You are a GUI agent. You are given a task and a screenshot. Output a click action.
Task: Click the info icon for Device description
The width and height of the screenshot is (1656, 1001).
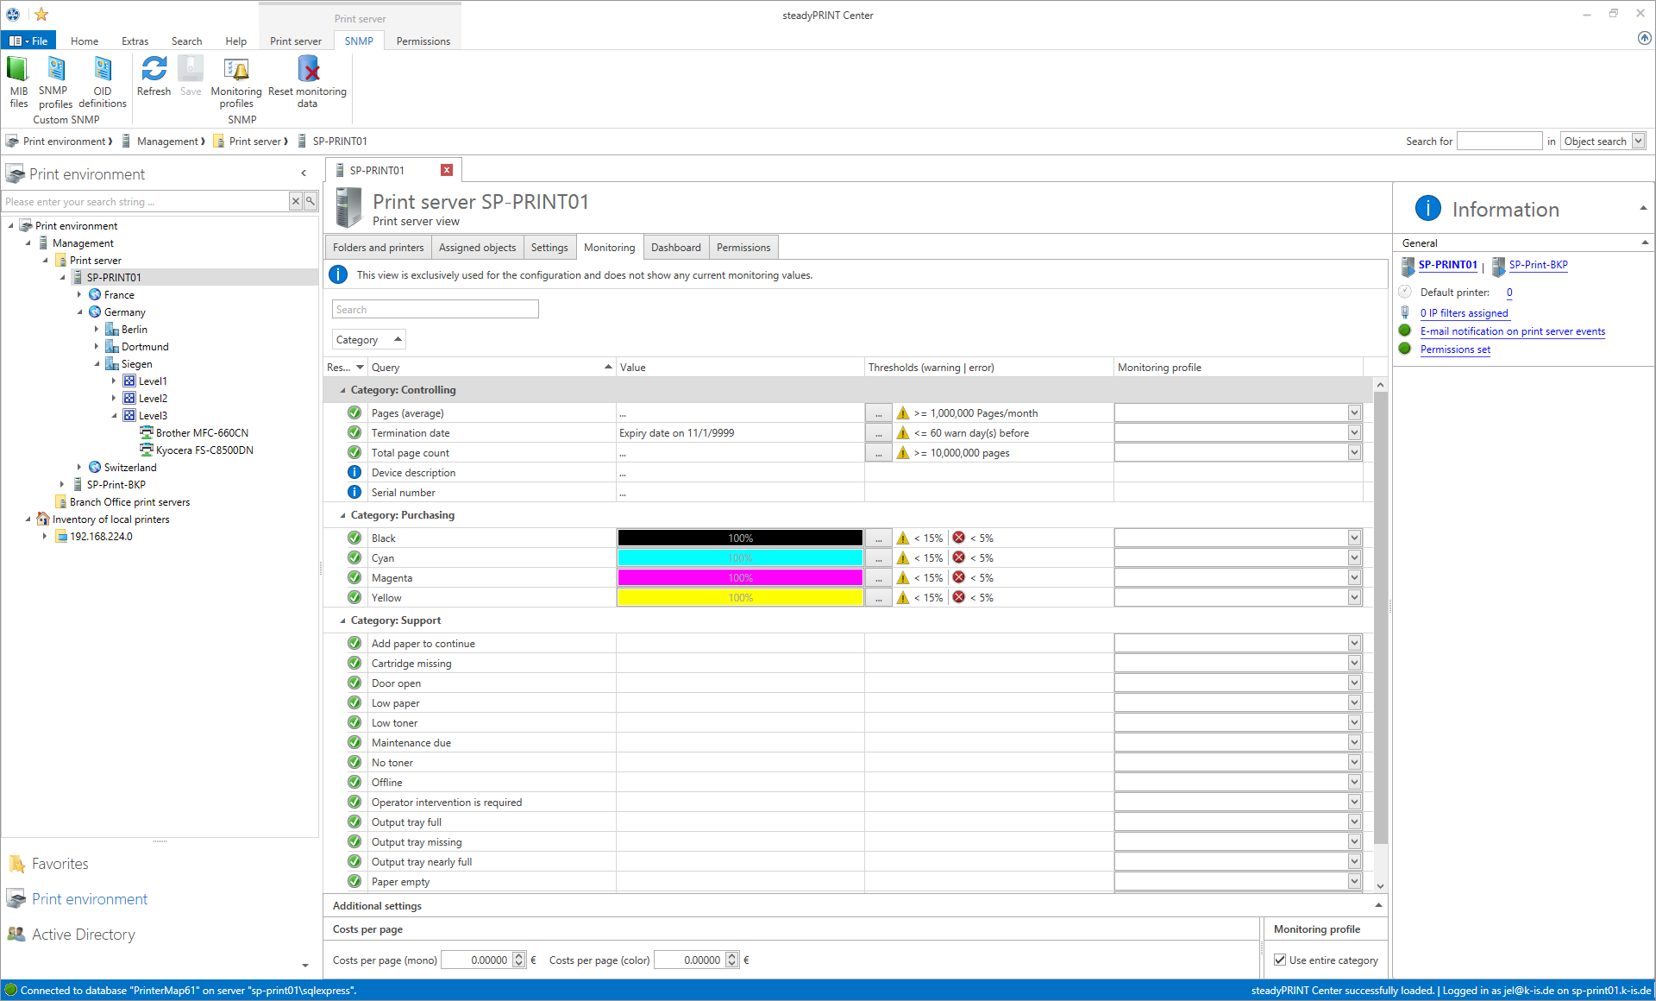(x=354, y=472)
